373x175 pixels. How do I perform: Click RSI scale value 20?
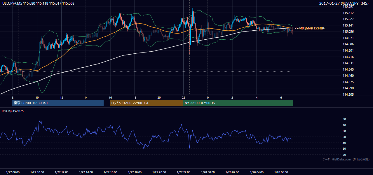pos(344,155)
